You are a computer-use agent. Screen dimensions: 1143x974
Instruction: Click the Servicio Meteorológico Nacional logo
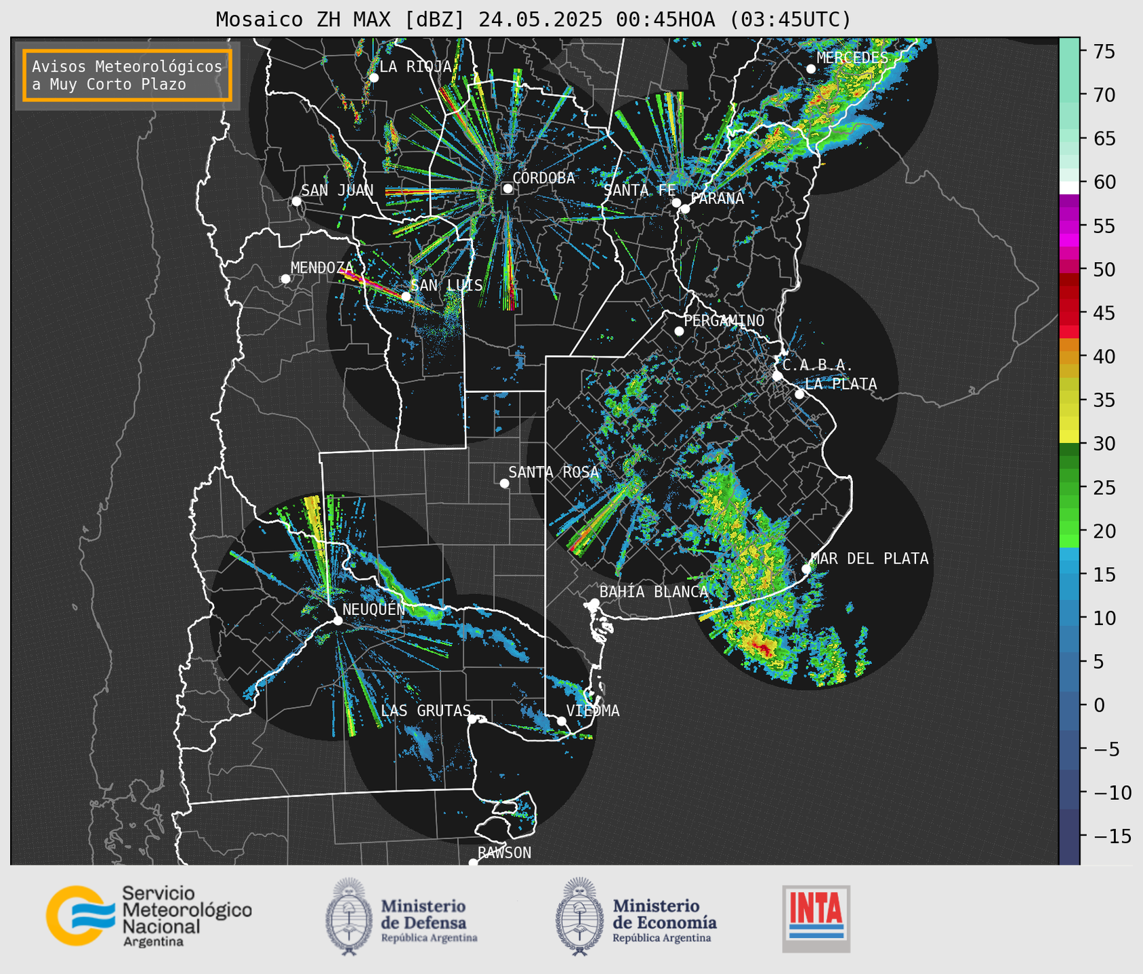pyautogui.click(x=148, y=916)
